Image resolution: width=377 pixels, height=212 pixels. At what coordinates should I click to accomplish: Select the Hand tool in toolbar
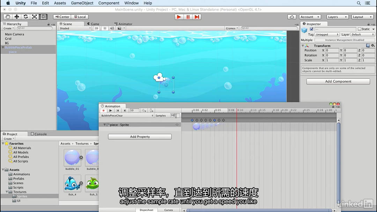click(x=8, y=17)
